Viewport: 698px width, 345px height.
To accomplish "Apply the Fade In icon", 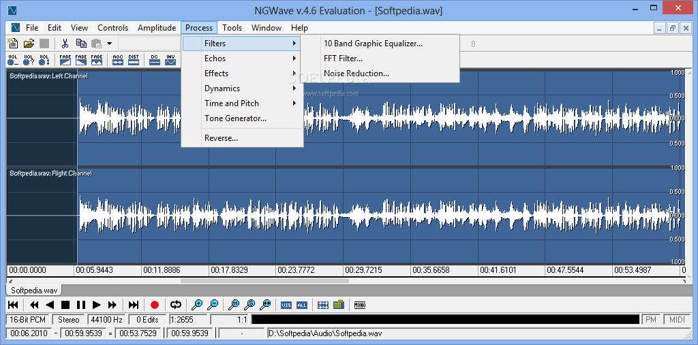I will point(65,60).
